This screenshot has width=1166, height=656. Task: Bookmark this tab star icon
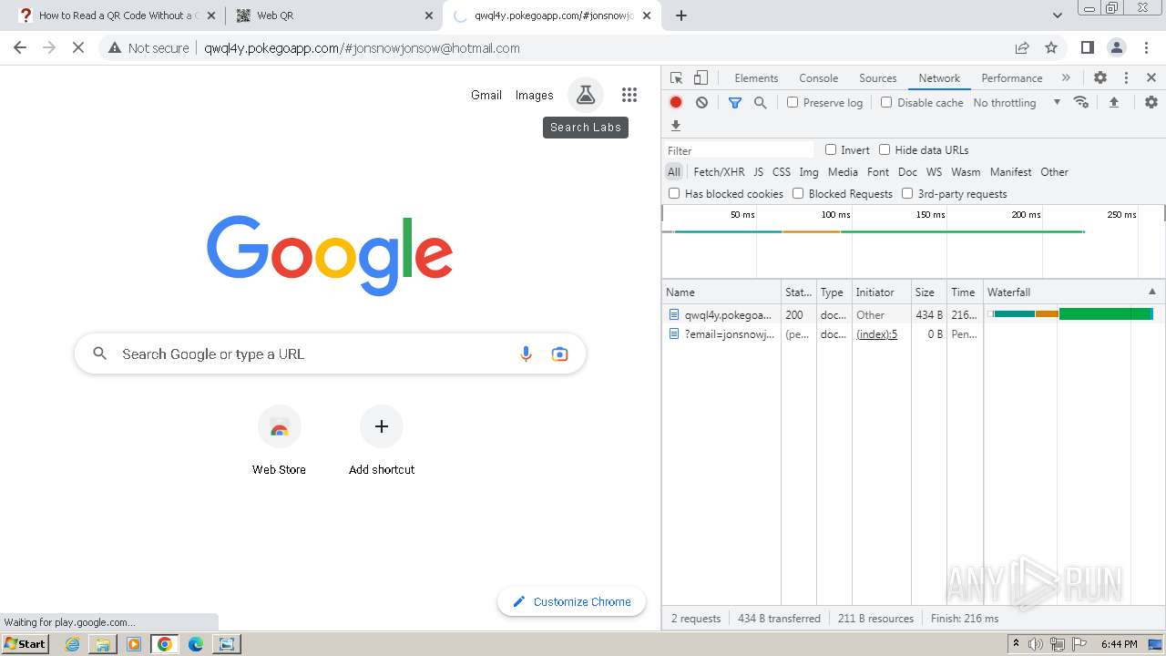[x=1051, y=47]
